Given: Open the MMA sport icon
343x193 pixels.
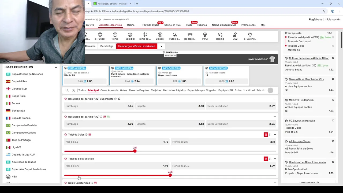Looking at the screenshot, I should point(205,36).
